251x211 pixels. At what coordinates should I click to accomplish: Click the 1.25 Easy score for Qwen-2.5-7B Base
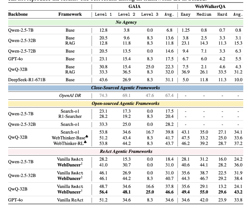185,30
